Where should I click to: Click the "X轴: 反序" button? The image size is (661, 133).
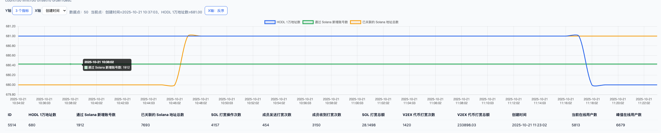216,11
